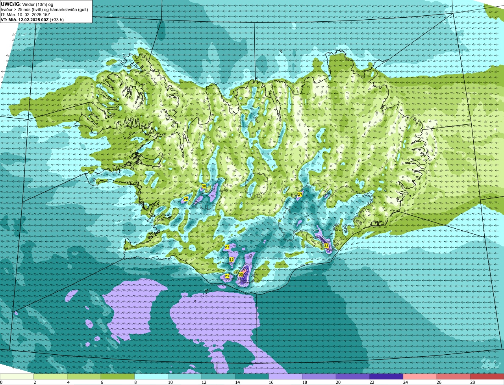Screen dimensions: 504x385
Task: Click the legend tick number 24
Action: click(x=405, y=382)
